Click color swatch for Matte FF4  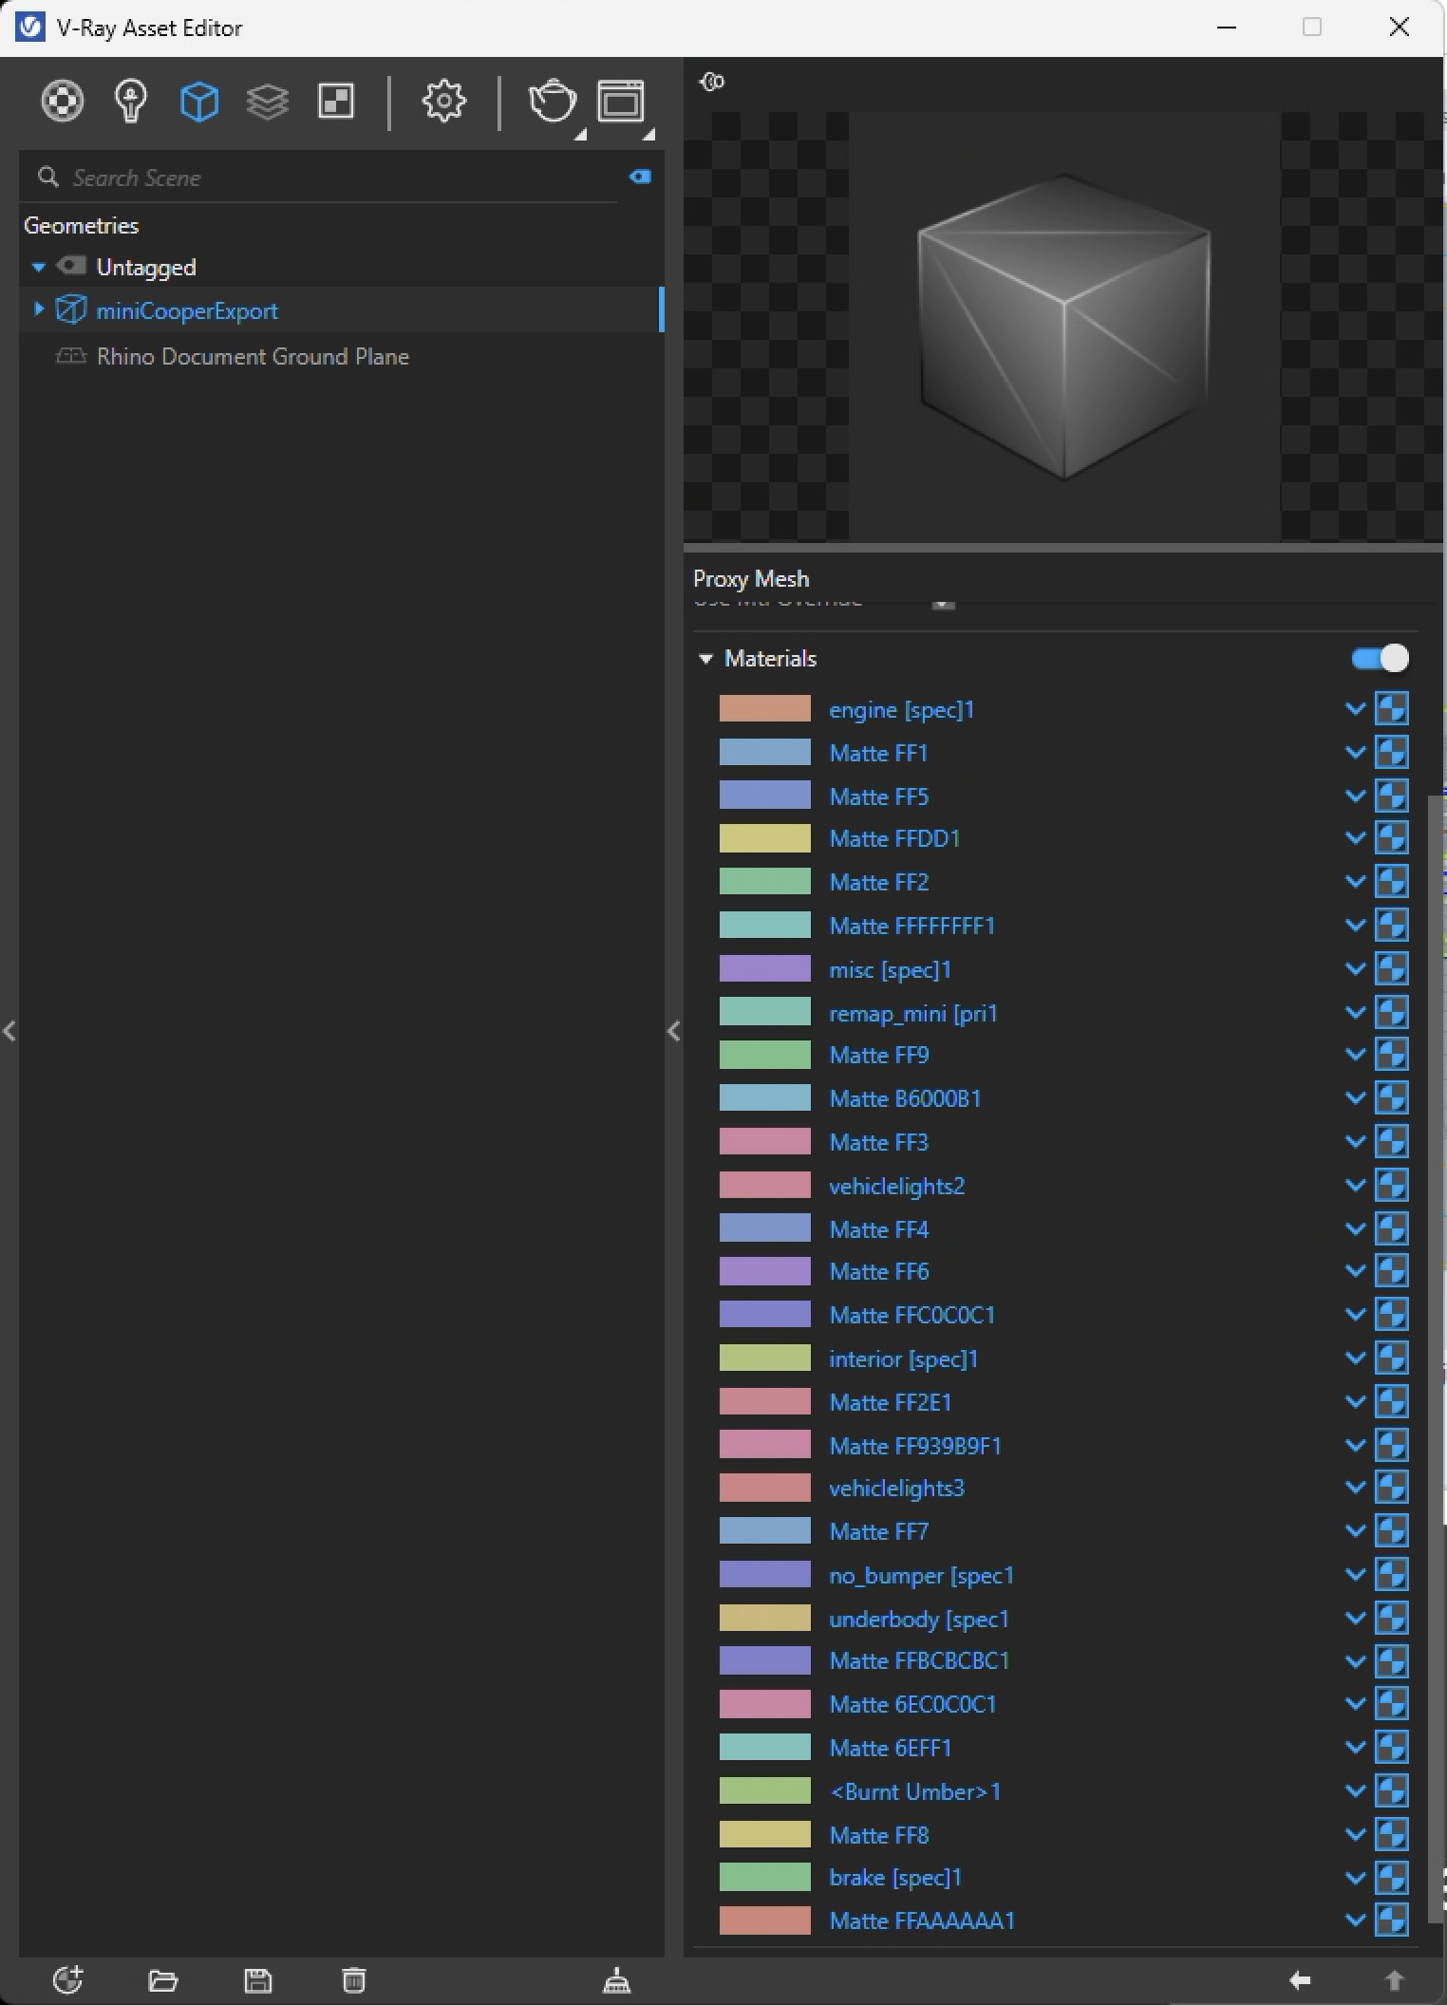pyautogui.click(x=764, y=1228)
